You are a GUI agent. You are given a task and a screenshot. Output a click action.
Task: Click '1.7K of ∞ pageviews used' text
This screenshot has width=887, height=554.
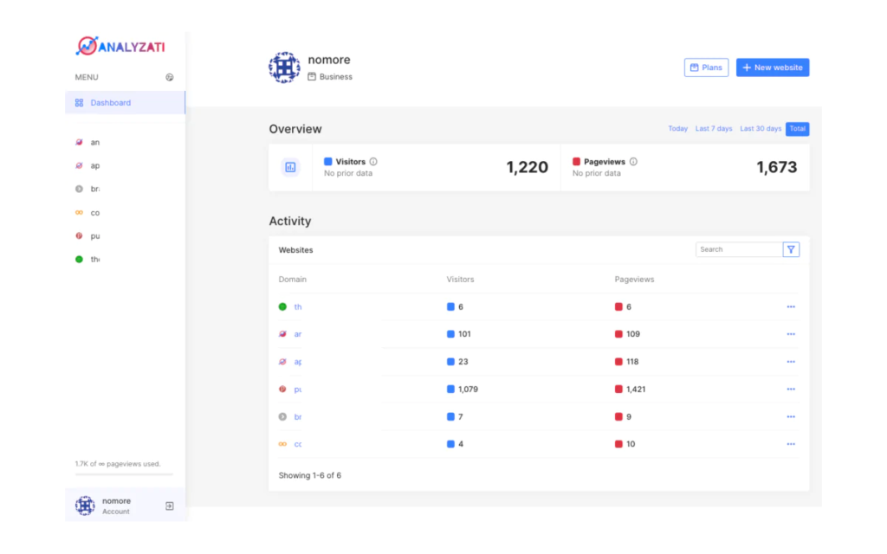[x=118, y=464]
